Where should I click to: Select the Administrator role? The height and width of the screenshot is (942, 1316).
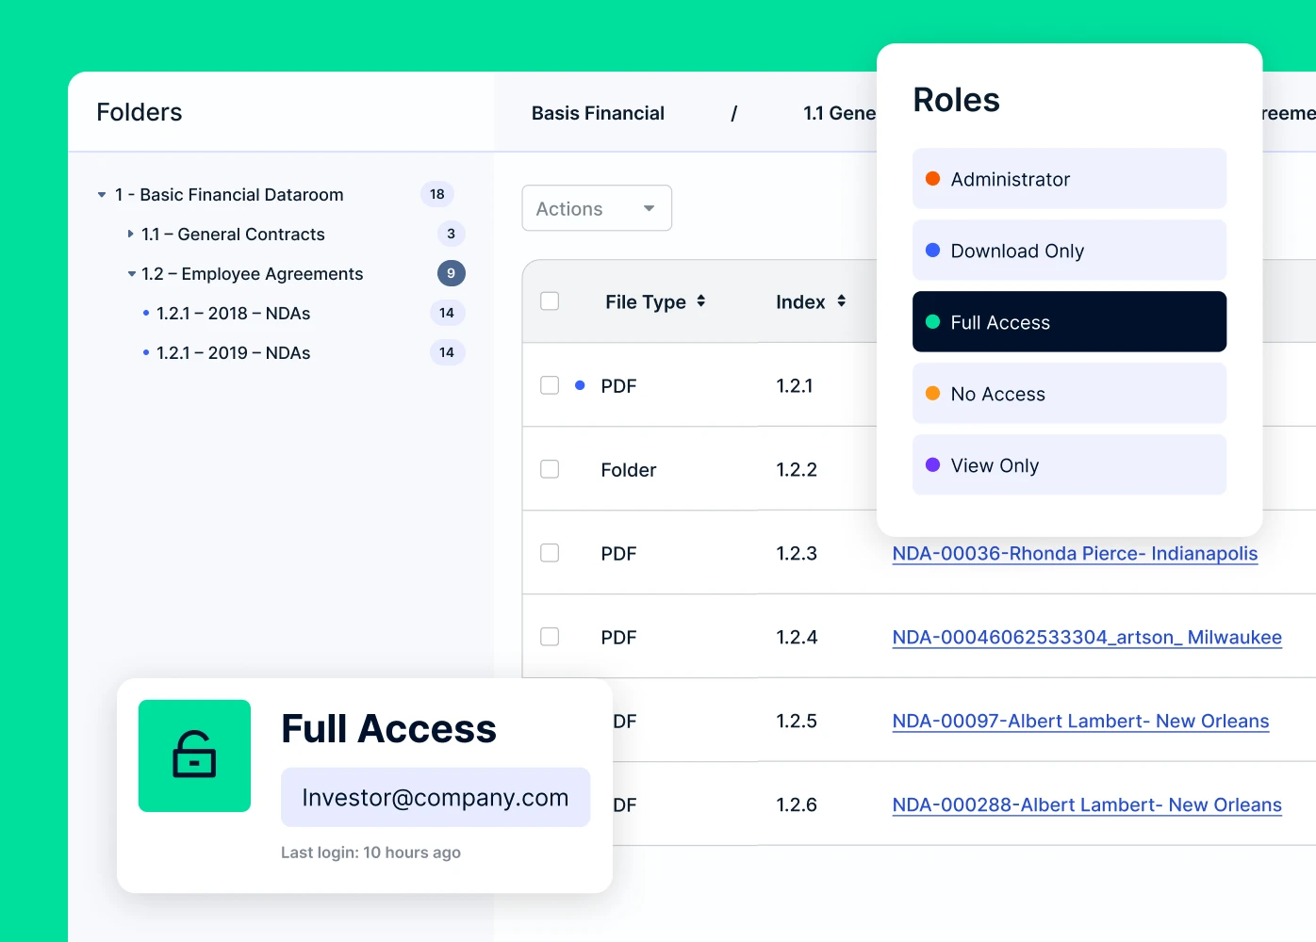point(1068,179)
